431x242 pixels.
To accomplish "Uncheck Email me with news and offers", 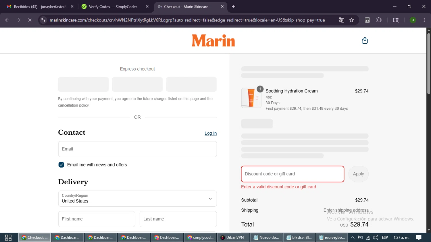I will coord(61,165).
